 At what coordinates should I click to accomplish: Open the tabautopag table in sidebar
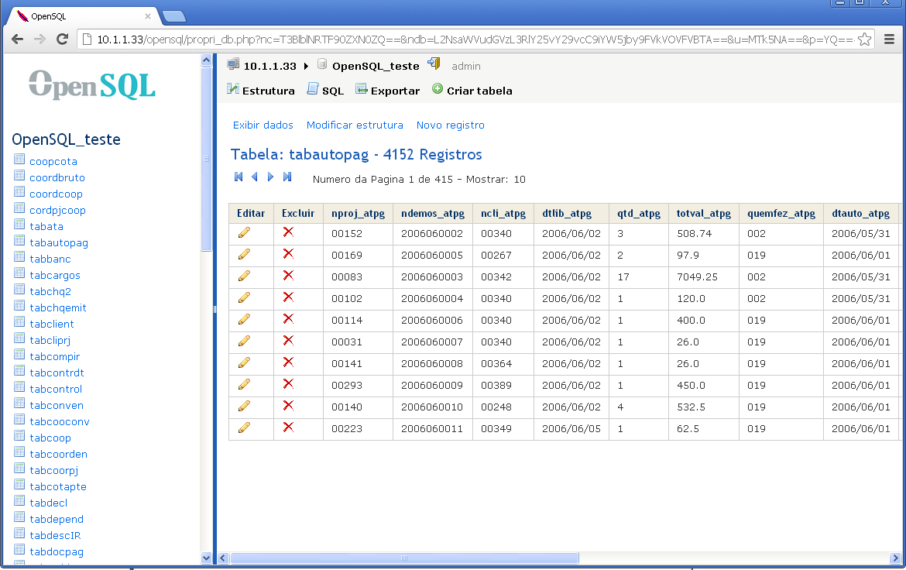[59, 243]
